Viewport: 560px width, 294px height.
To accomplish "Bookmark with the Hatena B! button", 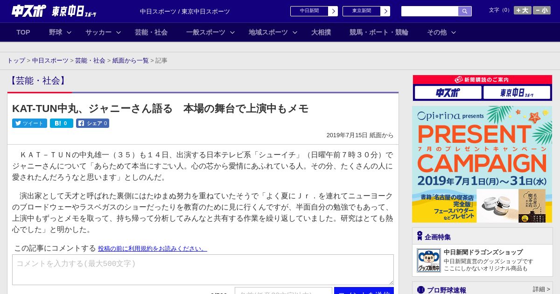I will coord(62,123).
